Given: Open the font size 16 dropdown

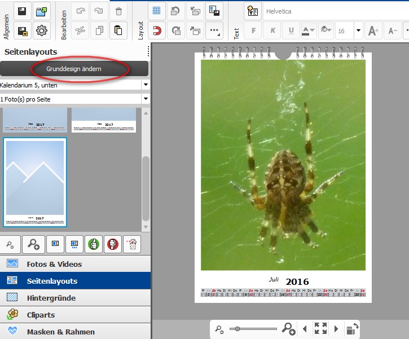Looking at the screenshot, I should [x=358, y=30].
